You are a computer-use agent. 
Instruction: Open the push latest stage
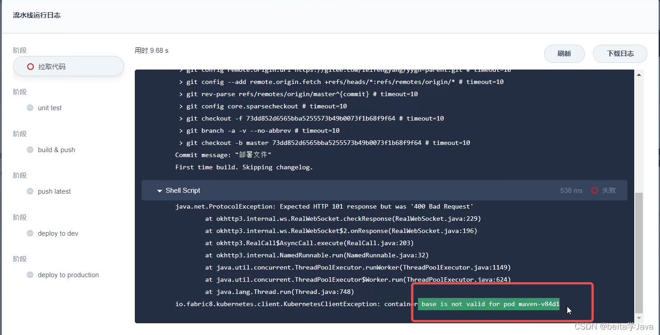point(54,191)
